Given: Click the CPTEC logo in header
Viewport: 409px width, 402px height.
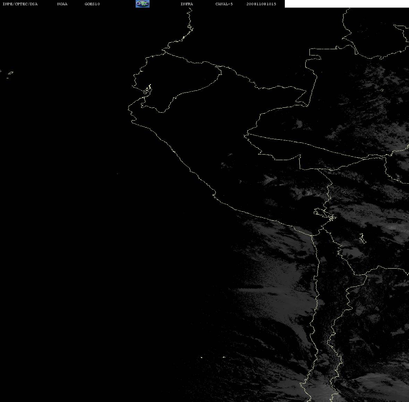Looking at the screenshot, I should coord(143,4).
